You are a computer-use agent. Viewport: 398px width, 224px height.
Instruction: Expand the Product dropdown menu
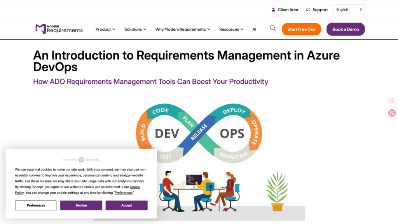pyautogui.click(x=105, y=29)
